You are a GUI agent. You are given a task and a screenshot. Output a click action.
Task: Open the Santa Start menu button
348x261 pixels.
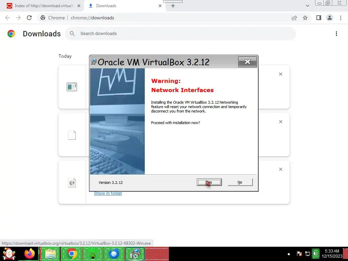click(x=9, y=254)
